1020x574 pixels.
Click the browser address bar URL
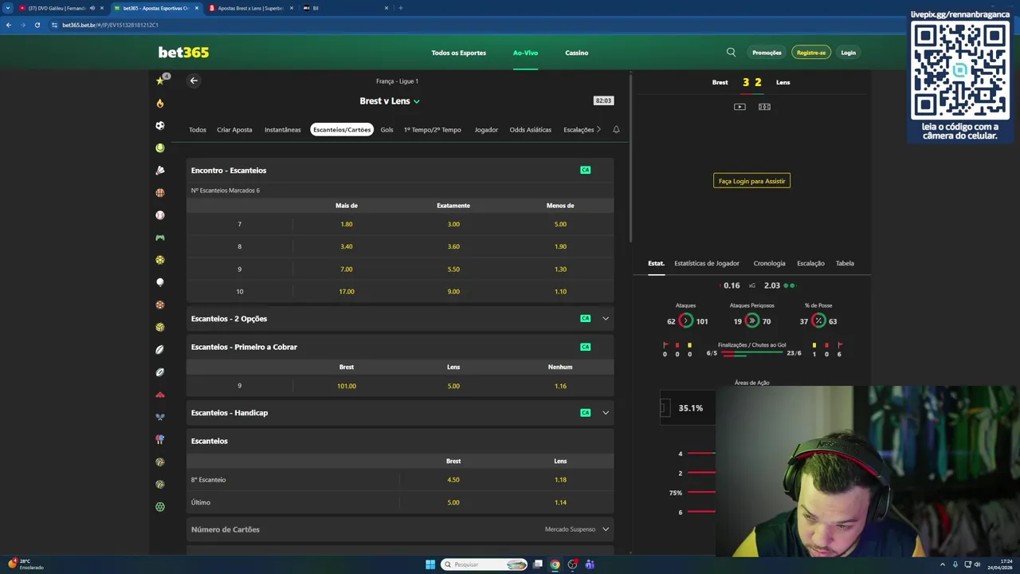(x=110, y=25)
